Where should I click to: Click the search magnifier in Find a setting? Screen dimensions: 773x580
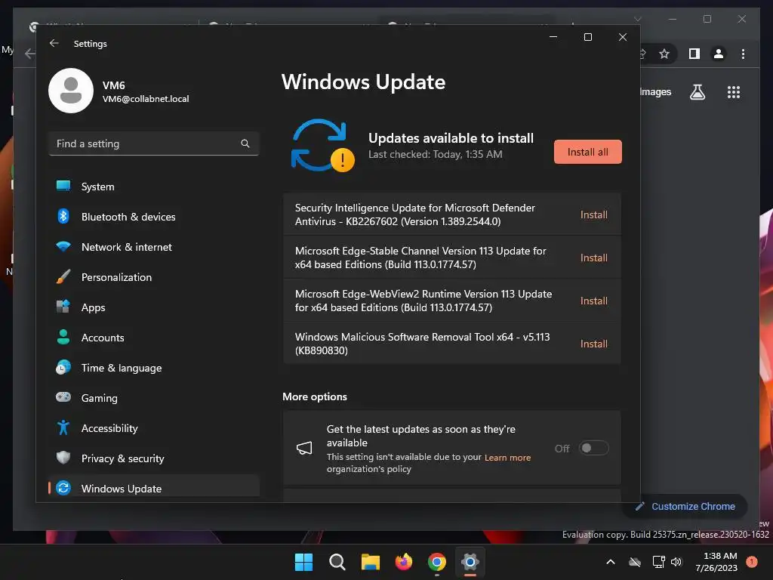point(245,143)
